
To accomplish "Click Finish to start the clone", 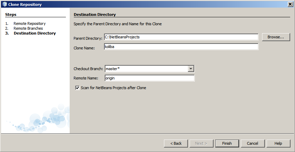I will click(x=227, y=143).
